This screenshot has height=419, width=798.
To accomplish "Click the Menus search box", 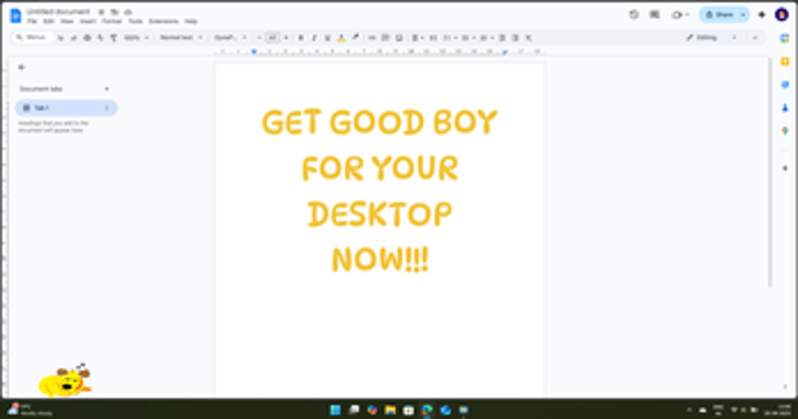I will pos(32,38).
